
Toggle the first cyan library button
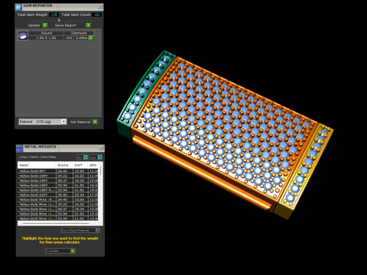click(86, 157)
